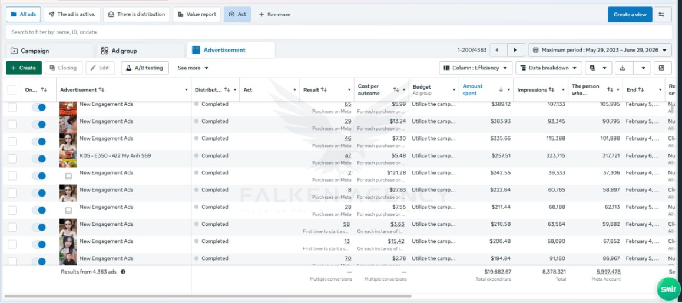682x303 pixels.
Task: Click info icon beside Results from 4,363 ads
Action: tap(123, 272)
